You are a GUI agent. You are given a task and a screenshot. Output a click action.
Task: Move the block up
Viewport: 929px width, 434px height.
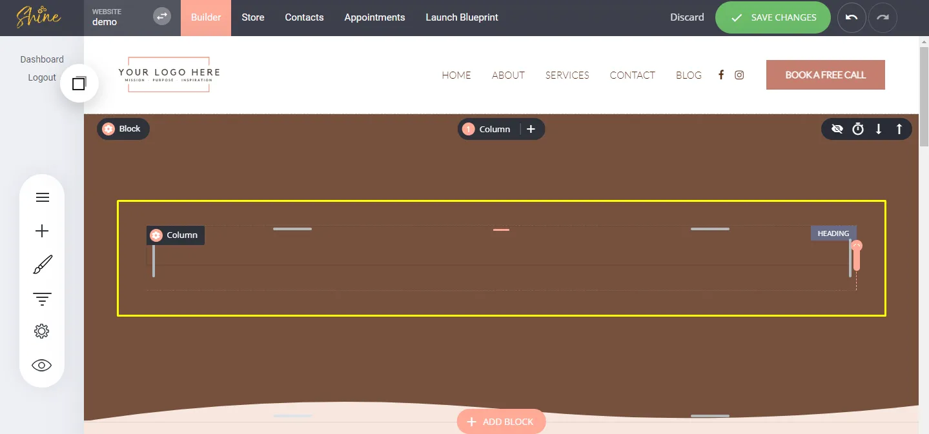[899, 129]
